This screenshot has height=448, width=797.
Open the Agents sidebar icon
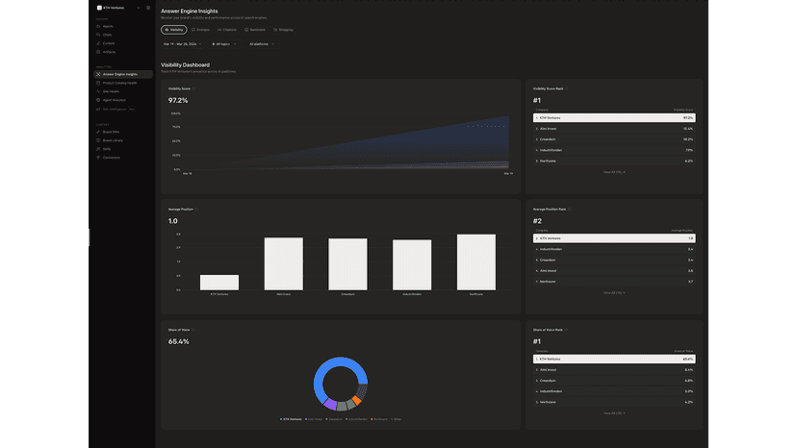pyautogui.click(x=98, y=26)
